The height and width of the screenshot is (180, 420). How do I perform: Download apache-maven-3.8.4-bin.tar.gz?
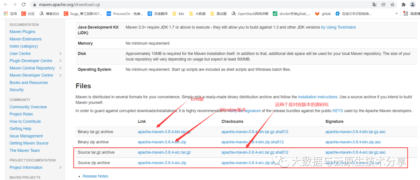[x=164, y=132]
